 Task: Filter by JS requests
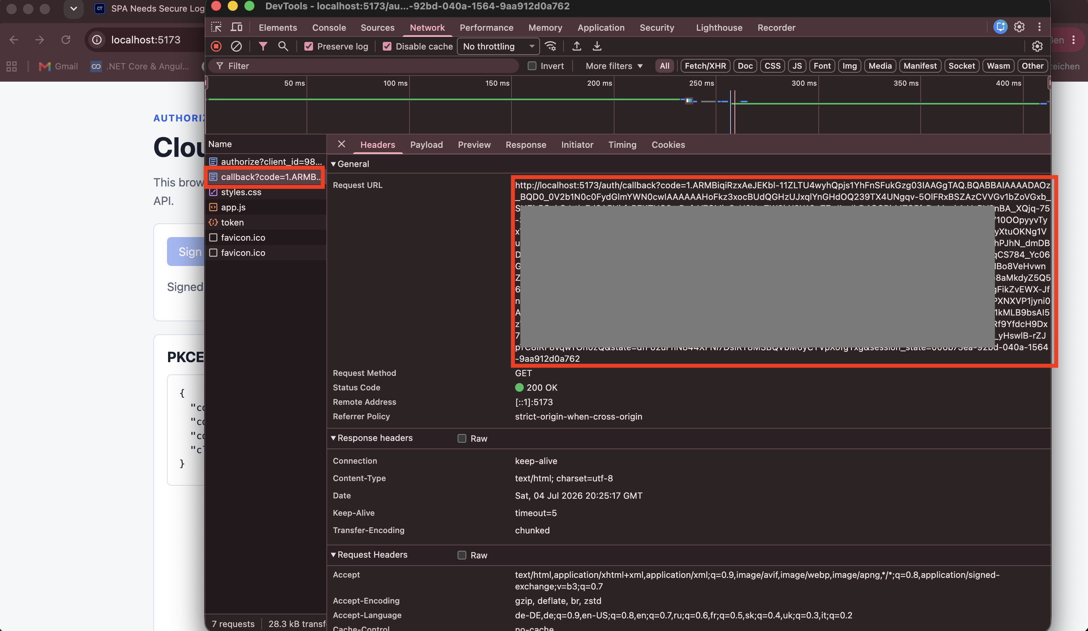tap(797, 66)
